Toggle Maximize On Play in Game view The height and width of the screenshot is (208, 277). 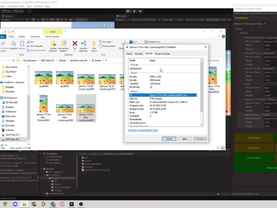195,20
